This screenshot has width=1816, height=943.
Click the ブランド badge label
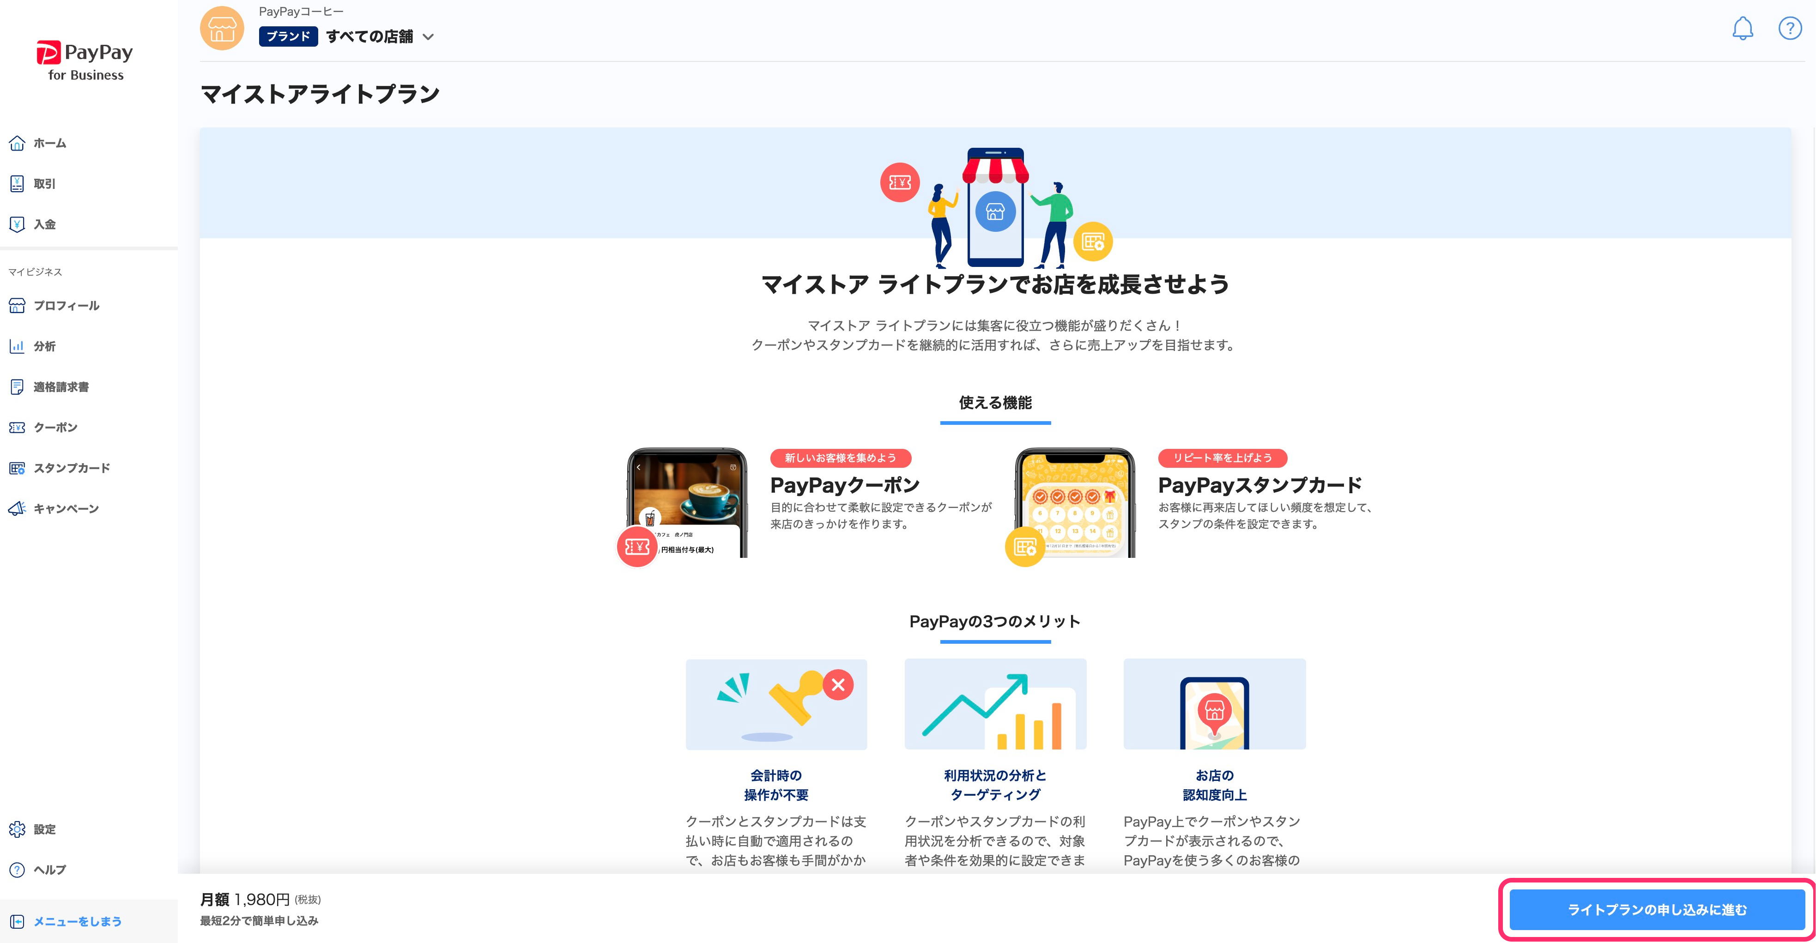tap(288, 36)
